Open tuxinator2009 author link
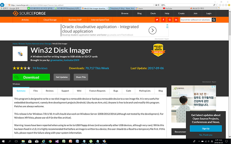Screen dimensions: 231x144 72,60
